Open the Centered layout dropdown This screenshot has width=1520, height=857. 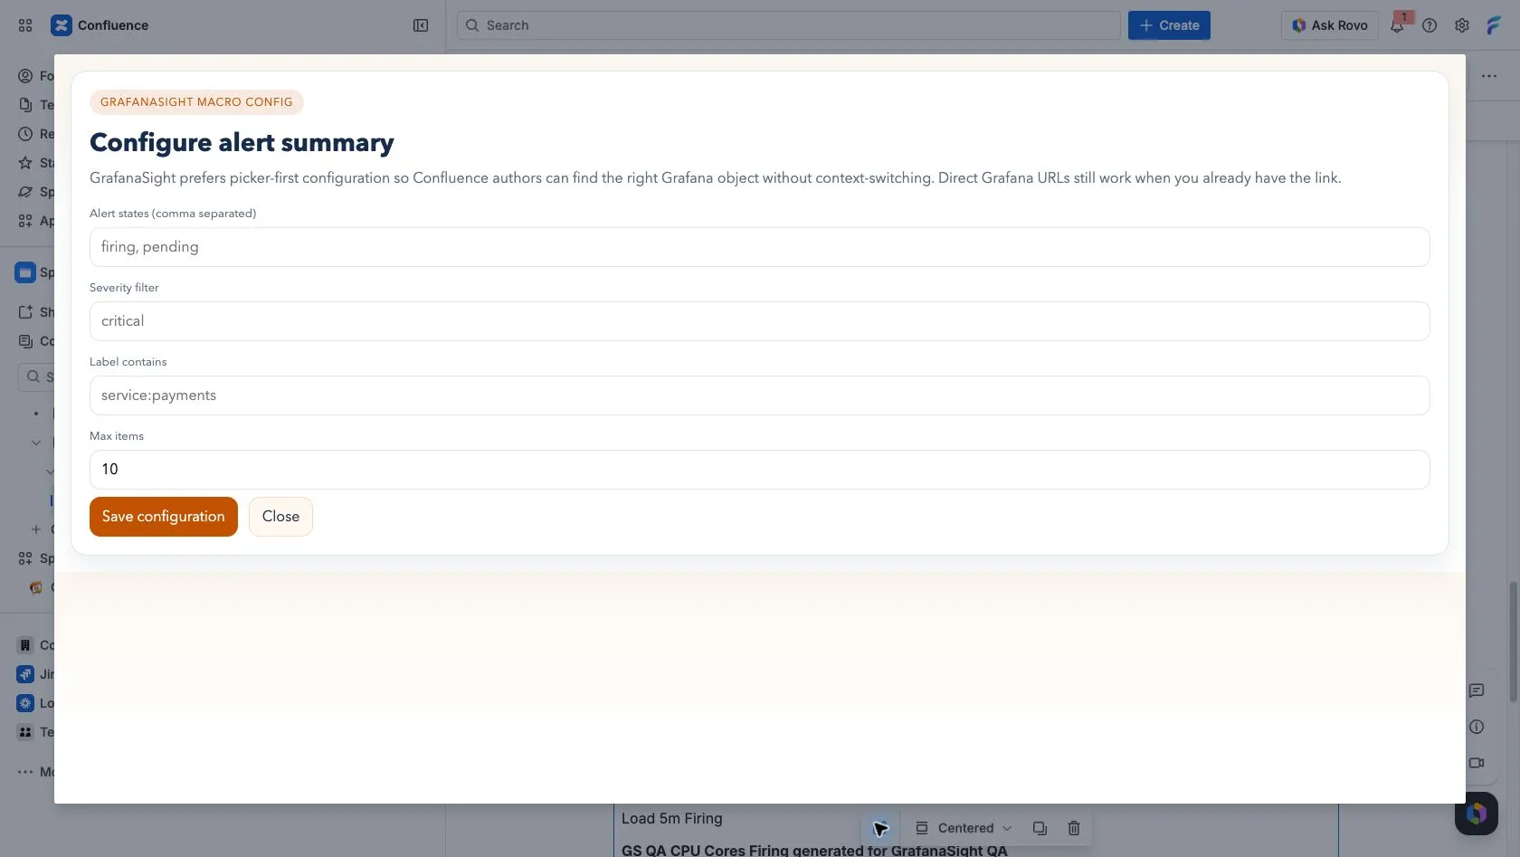click(x=964, y=828)
